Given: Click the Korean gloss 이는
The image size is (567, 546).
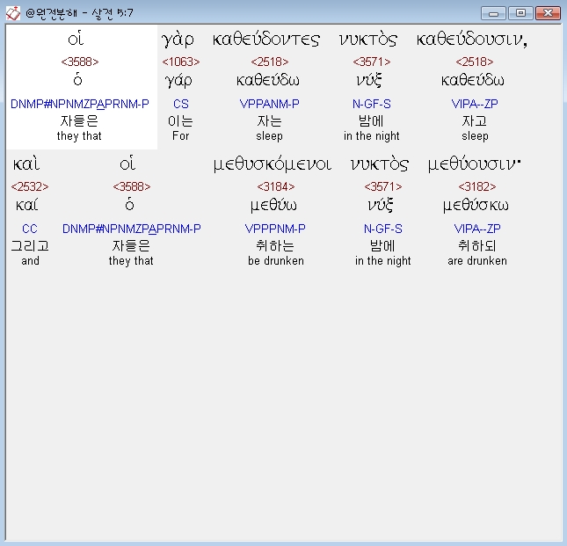Looking at the screenshot, I should tap(180, 120).
